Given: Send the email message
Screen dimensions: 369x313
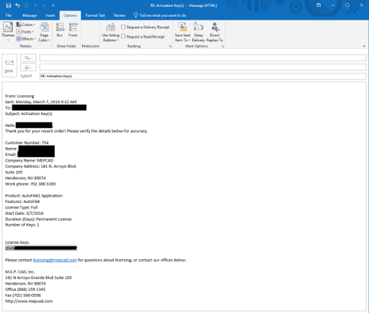Looking at the screenshot, I should click(9, 66).
